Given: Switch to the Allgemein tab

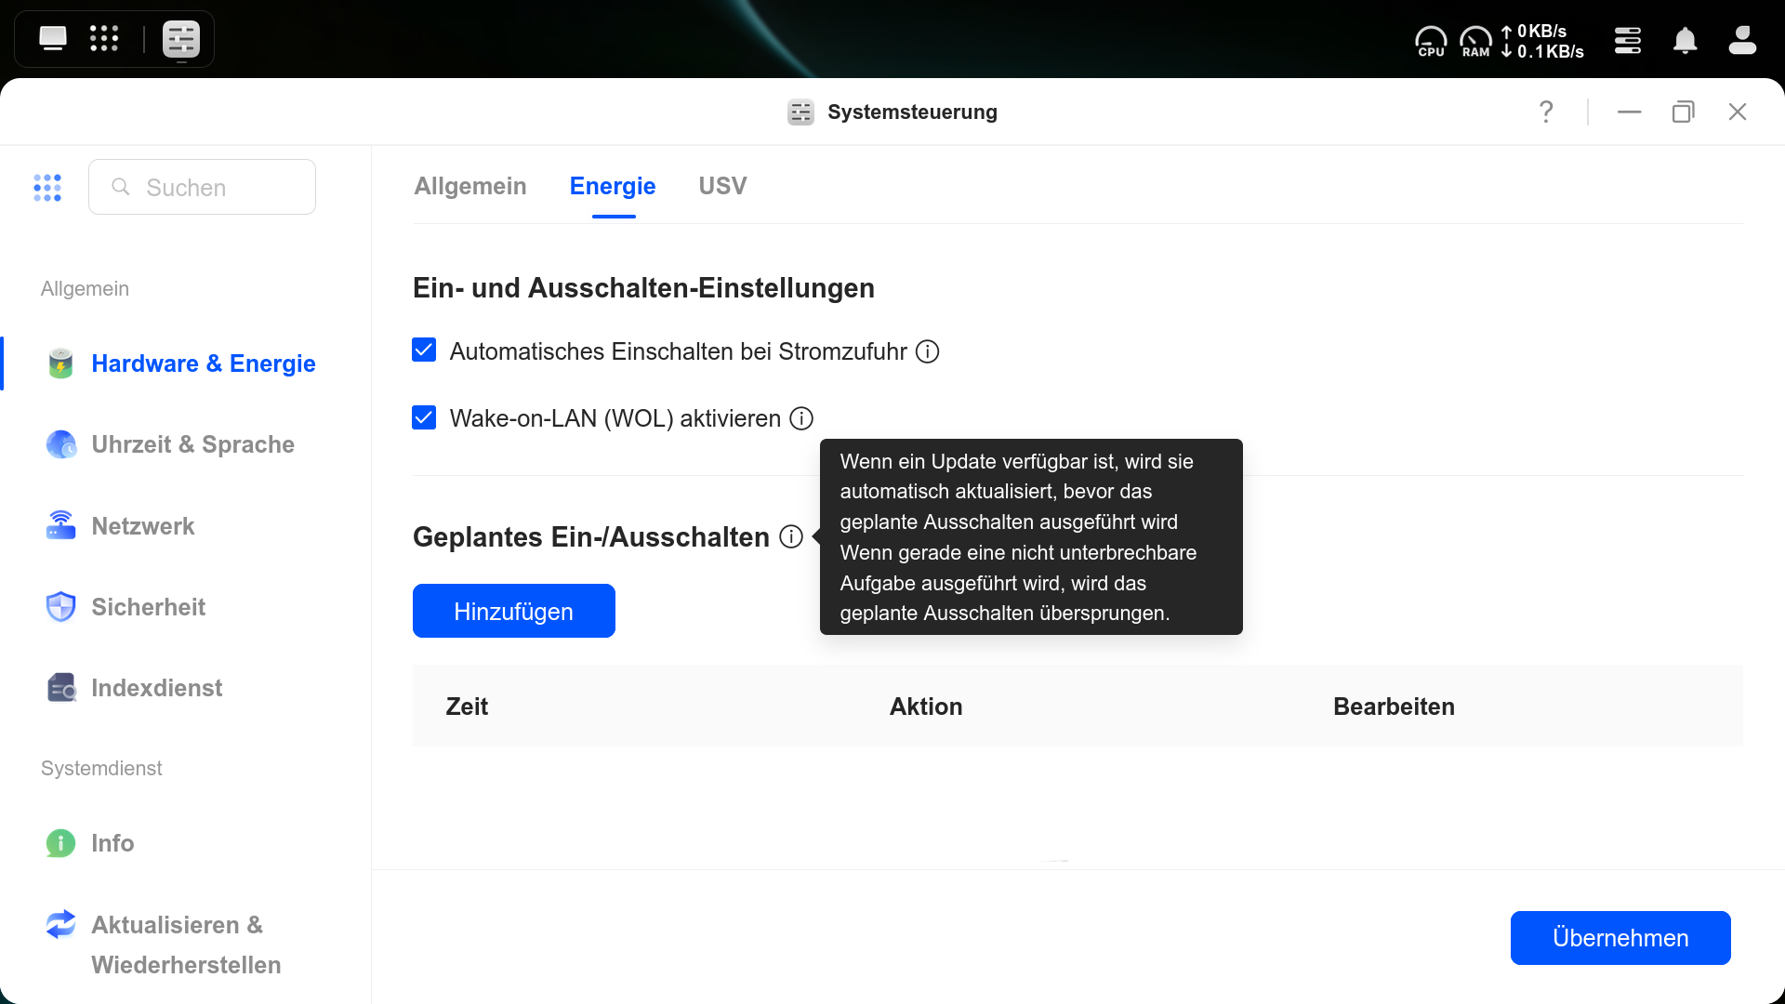Looking at the screenshot, I should [x=470, y=186].
